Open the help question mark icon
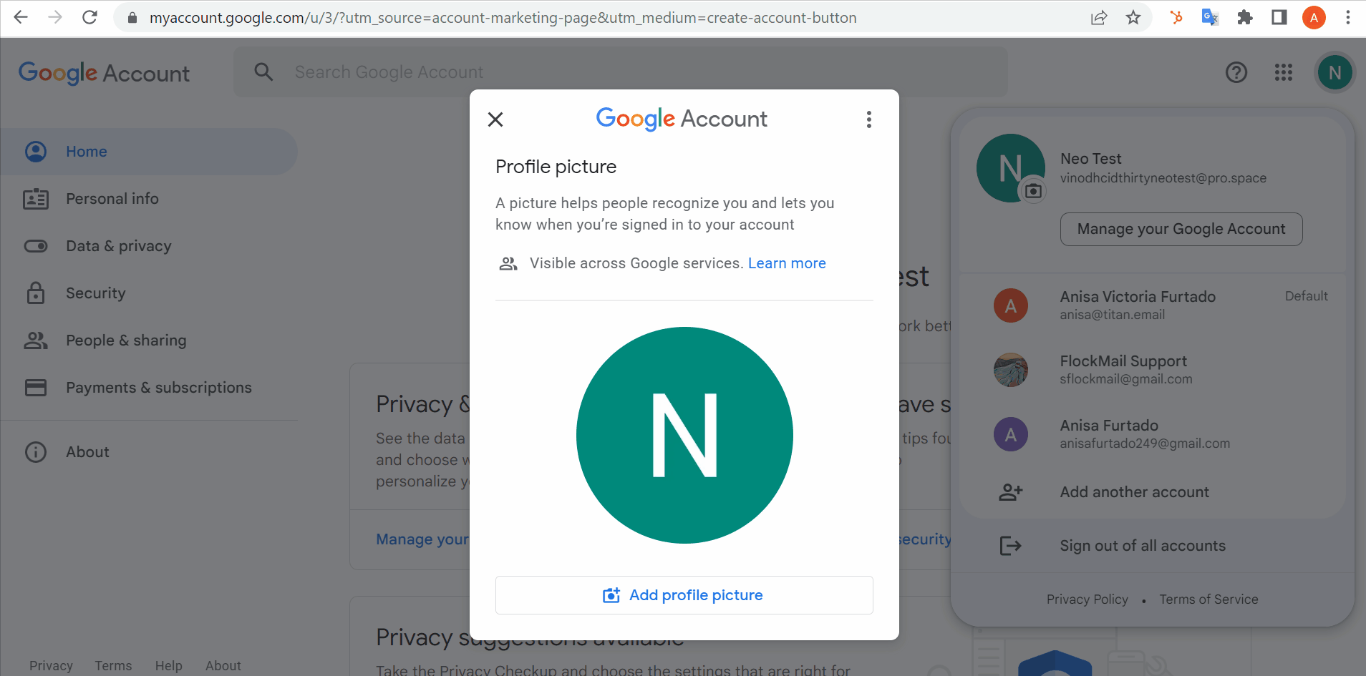The image size is (1366, 676). click(x=1236, y=72)
